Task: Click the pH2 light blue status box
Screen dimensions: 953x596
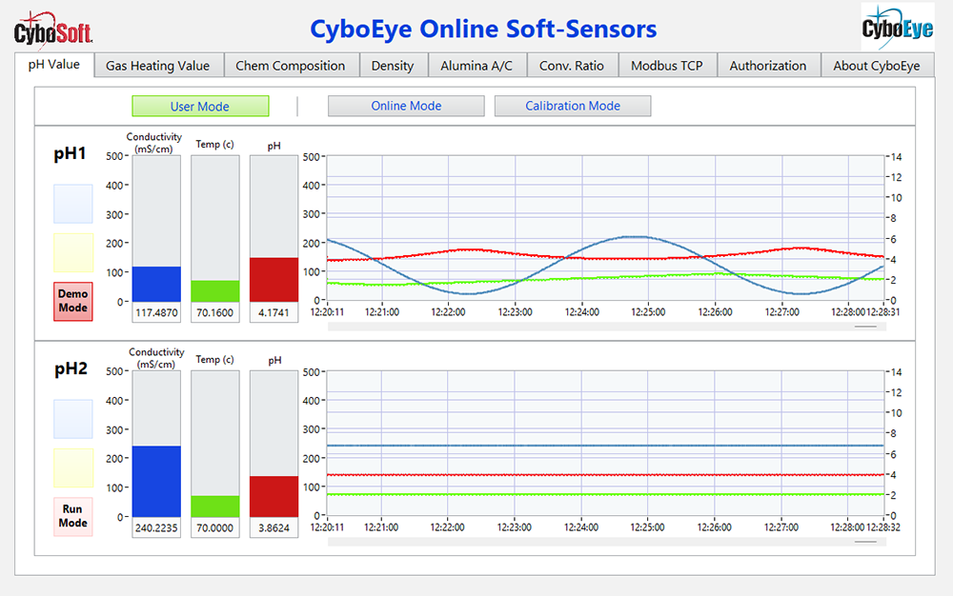Action: tap(73, 419)
